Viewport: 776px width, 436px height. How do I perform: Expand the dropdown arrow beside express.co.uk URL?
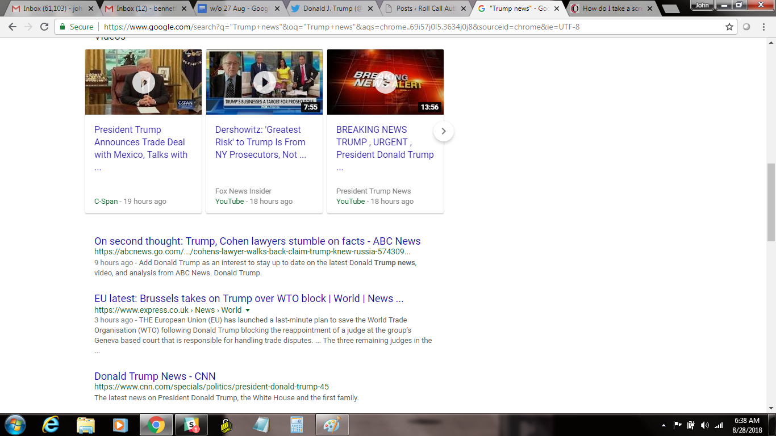tap(248, 311)
